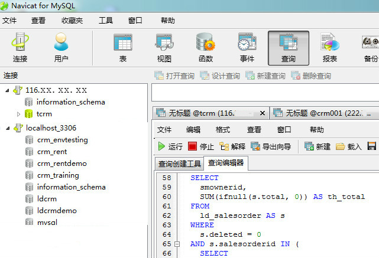The width and height of the screenshot is (379, 258).
Task: Collapse the 116.xx.xx.xx connection node
Action: [7, 90]
